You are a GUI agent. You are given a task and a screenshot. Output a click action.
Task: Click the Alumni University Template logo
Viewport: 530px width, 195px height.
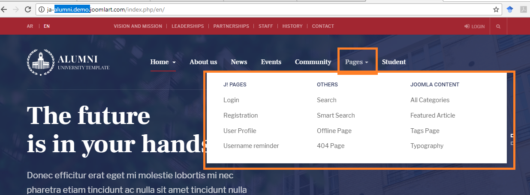point(68,62)
